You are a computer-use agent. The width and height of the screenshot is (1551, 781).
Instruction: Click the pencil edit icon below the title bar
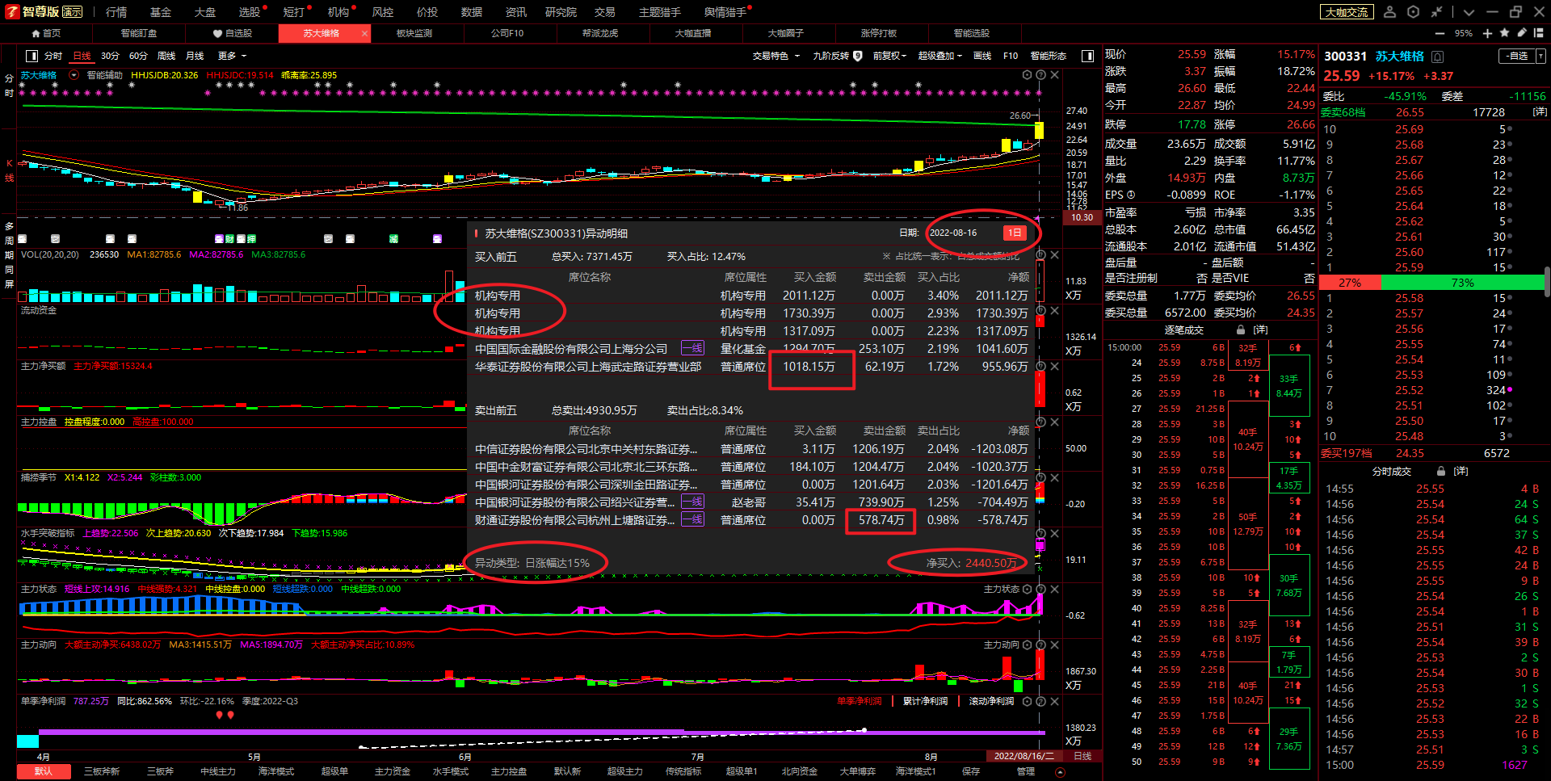[1522, 33]
